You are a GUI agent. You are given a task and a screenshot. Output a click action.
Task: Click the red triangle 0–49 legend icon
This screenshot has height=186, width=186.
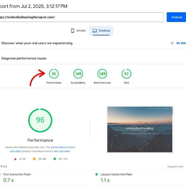[15, 159]
